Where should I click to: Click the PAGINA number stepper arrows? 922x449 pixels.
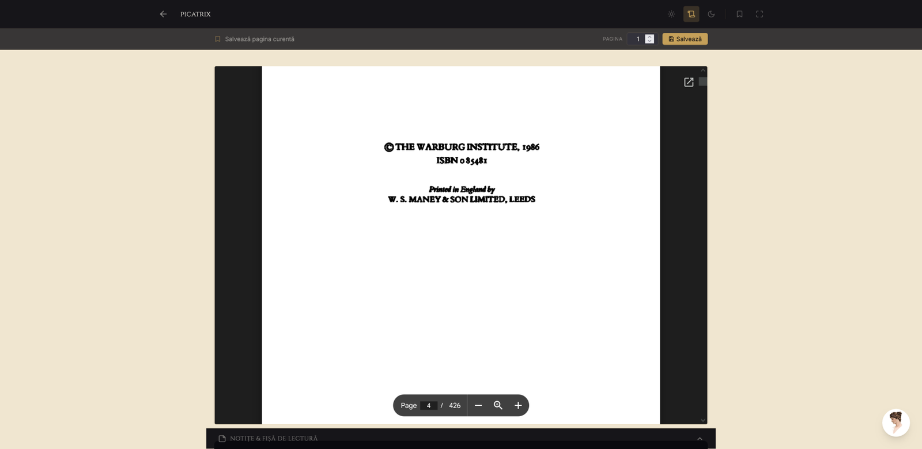[649, 39]
